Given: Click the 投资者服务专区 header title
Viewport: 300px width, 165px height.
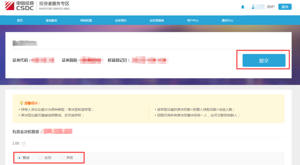Looking at the screenshot, I should (x=54, y=4).
